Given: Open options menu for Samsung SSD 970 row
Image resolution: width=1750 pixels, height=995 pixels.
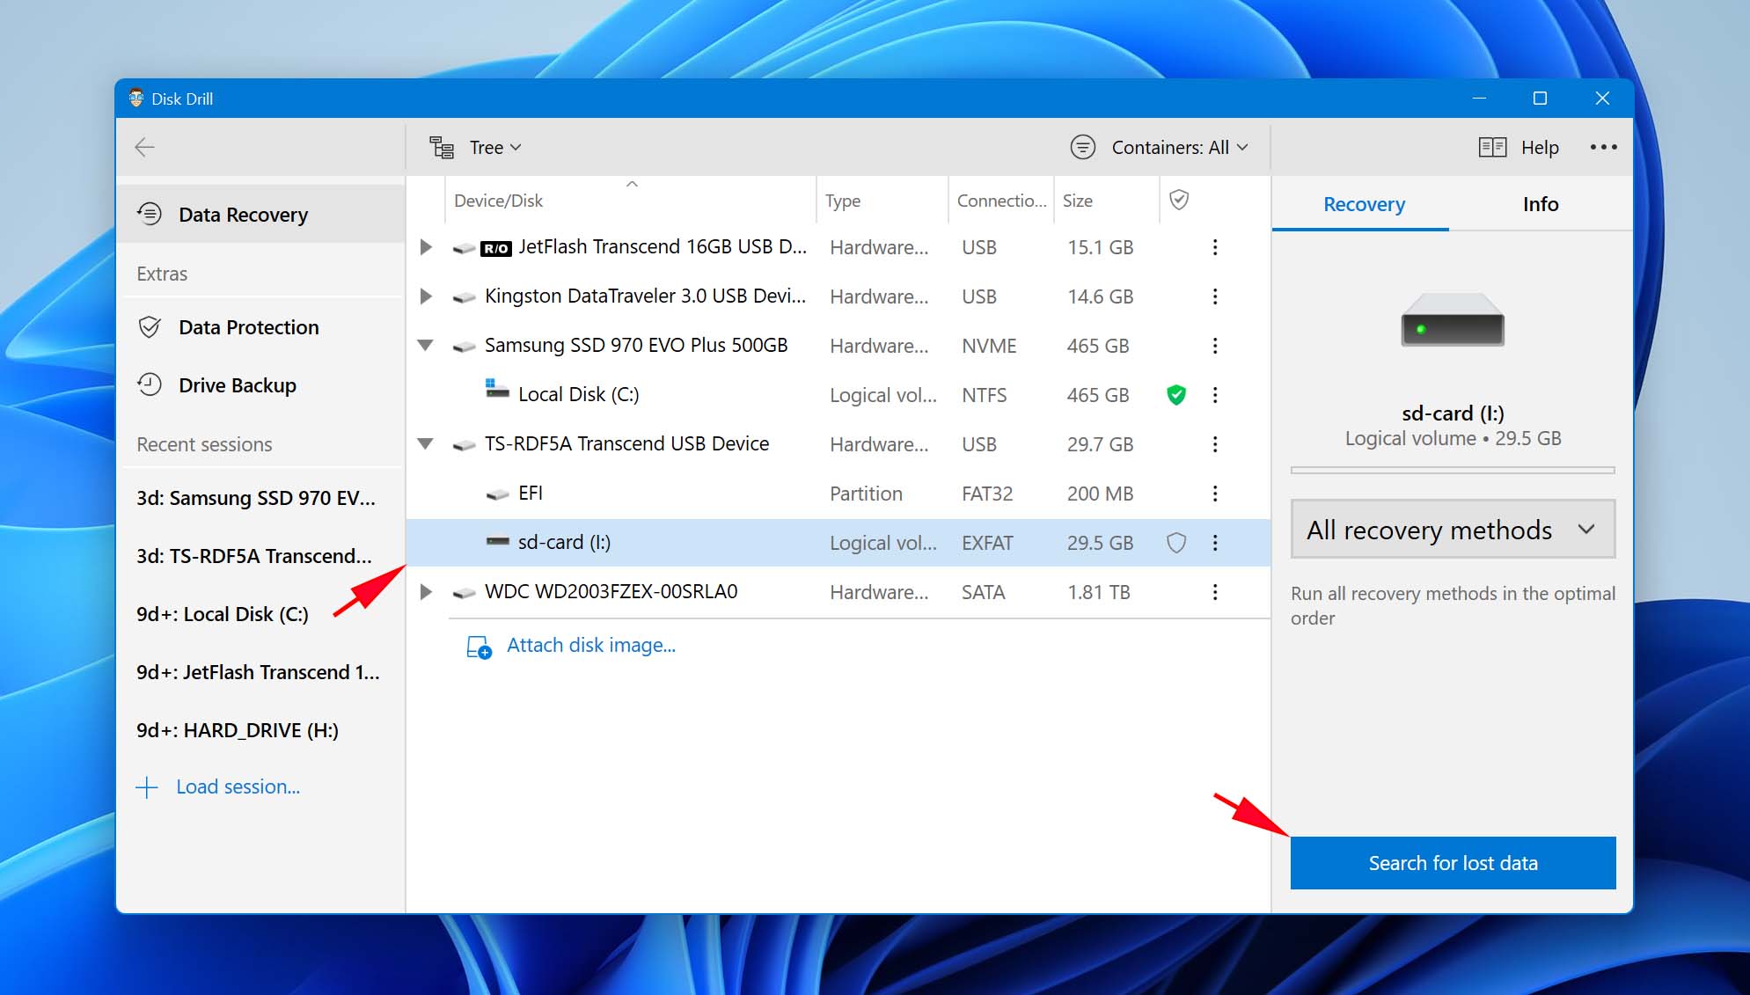Looking at the screenshot, I should tap(1215, 346).
